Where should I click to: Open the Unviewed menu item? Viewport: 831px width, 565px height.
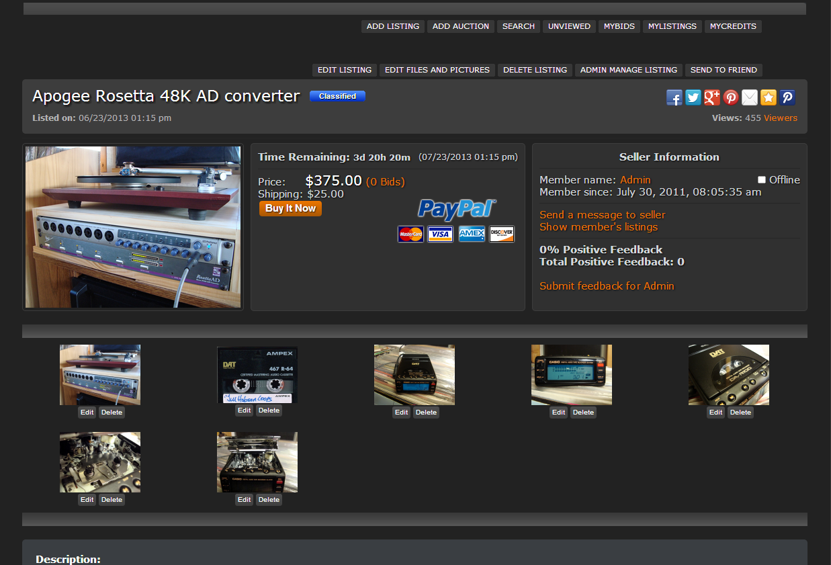click(569, 26)
